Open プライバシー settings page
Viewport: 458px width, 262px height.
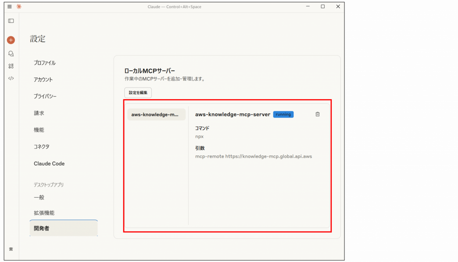click(45, 96)
